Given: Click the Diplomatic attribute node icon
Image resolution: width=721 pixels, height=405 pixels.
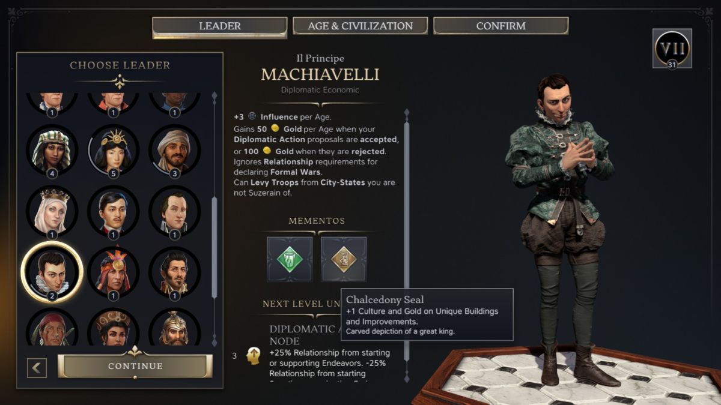Looking at the screenshot, I should coord(254,356).
